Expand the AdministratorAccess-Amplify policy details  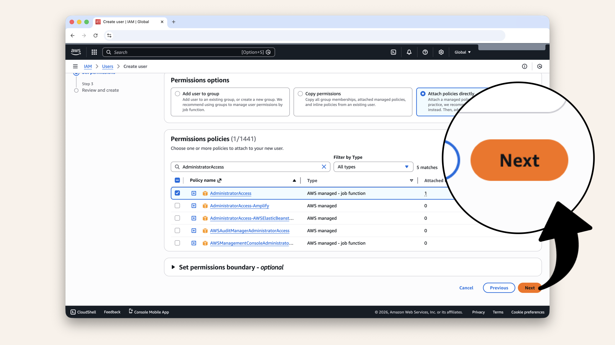tap(194, 206)
